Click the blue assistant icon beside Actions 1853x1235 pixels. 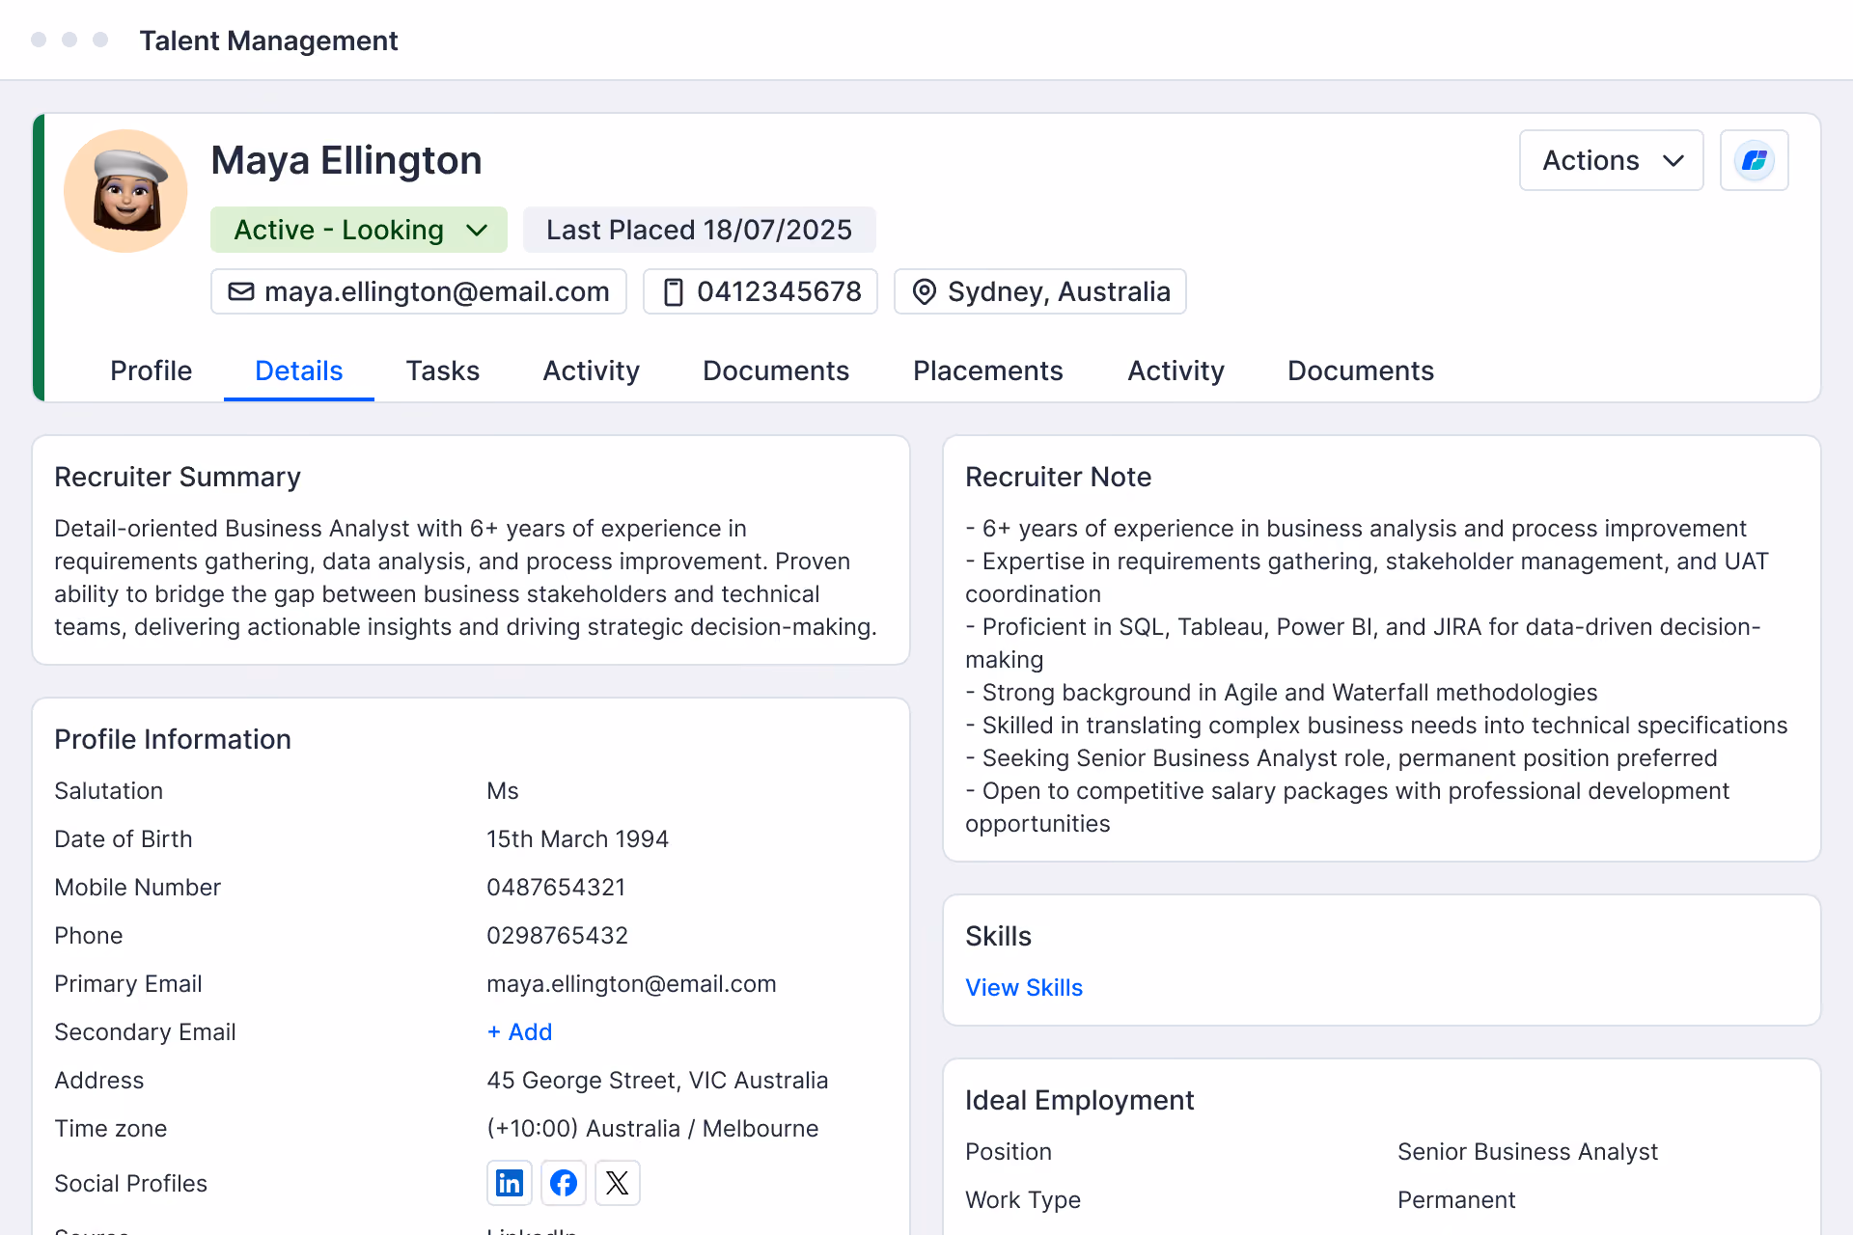[1755, 160]
